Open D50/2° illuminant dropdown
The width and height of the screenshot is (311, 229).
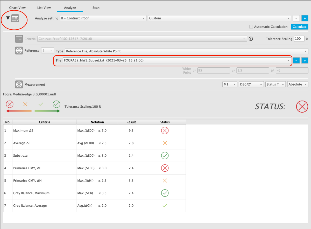coord(251,84)
